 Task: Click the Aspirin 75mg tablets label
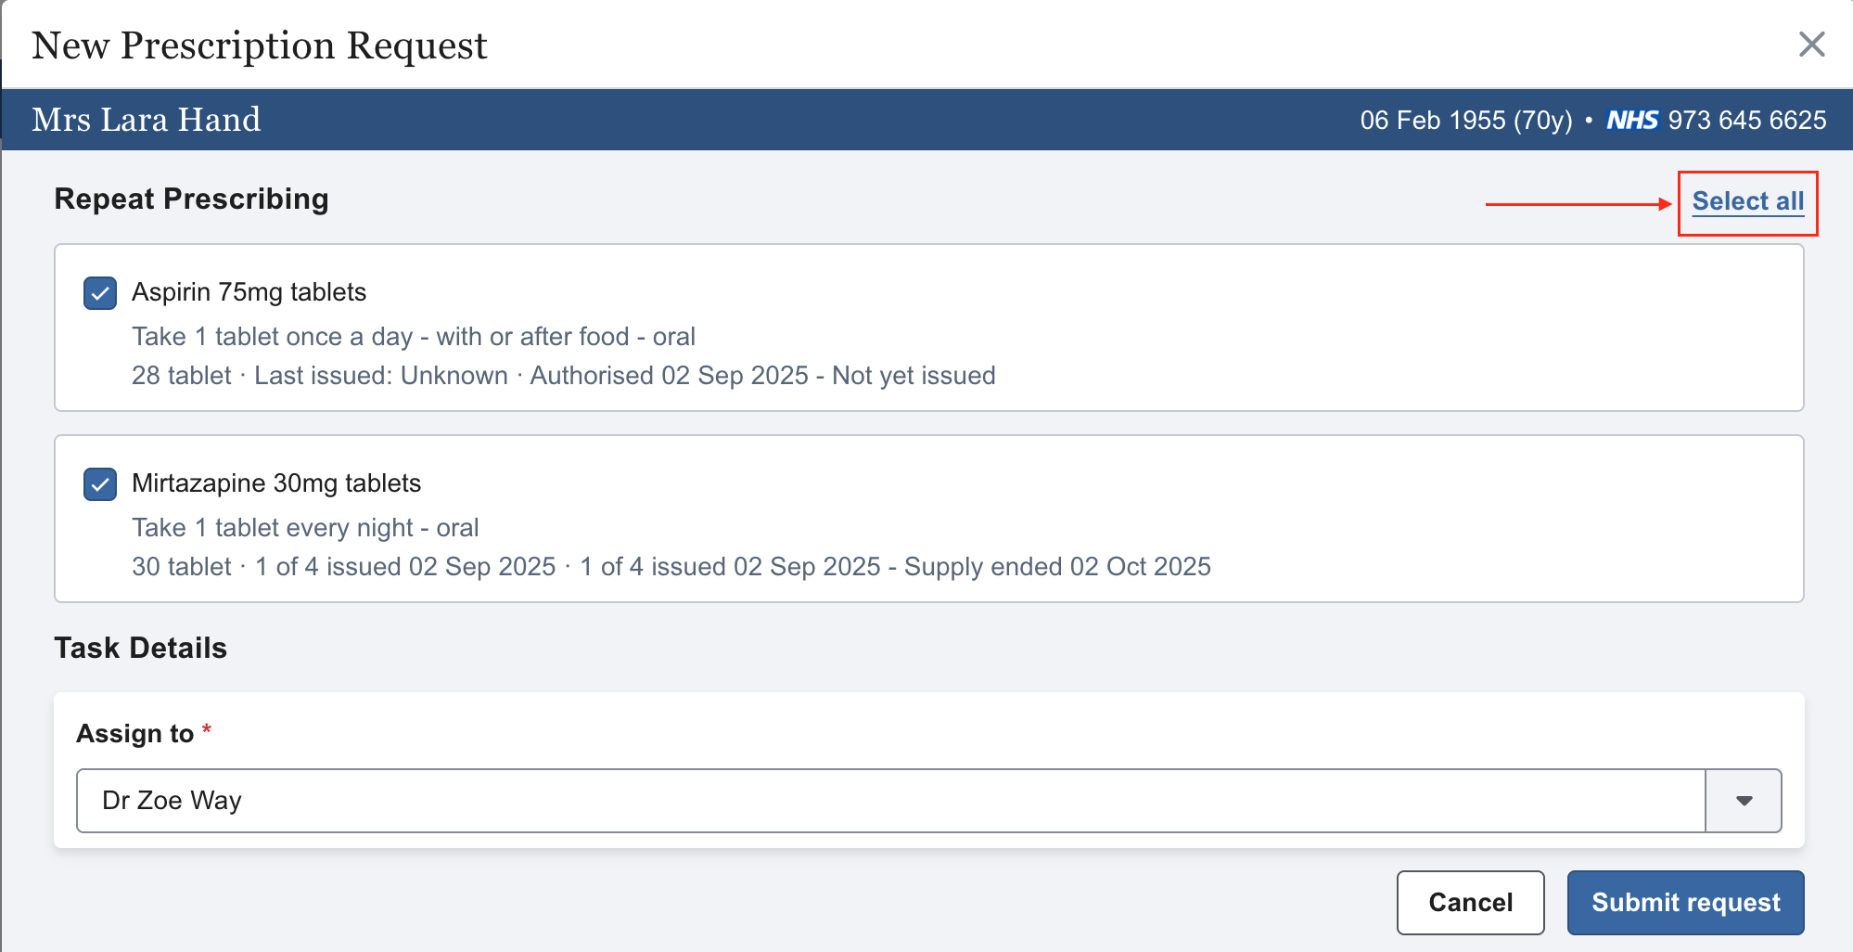[249, 292]
